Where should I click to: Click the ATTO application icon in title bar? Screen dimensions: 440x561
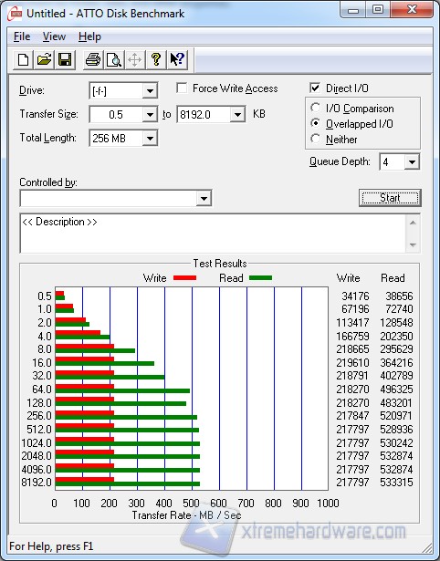pos(15,14)
